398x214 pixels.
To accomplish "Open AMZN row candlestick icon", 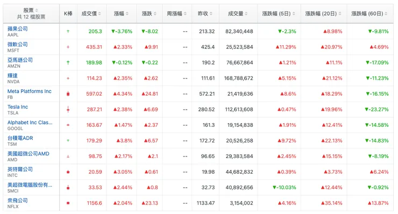I will (68, 62).
